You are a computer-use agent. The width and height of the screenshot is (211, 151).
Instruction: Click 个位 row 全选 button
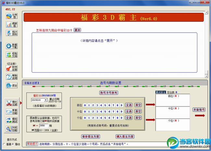pyautogui.click(x=129, y=118)
